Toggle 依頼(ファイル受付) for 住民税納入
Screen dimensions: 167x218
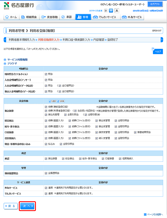[x=70, y=138]
